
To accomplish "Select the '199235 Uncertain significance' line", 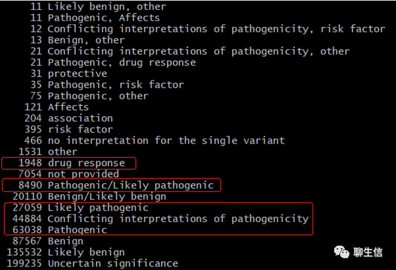I will (92, 264).
